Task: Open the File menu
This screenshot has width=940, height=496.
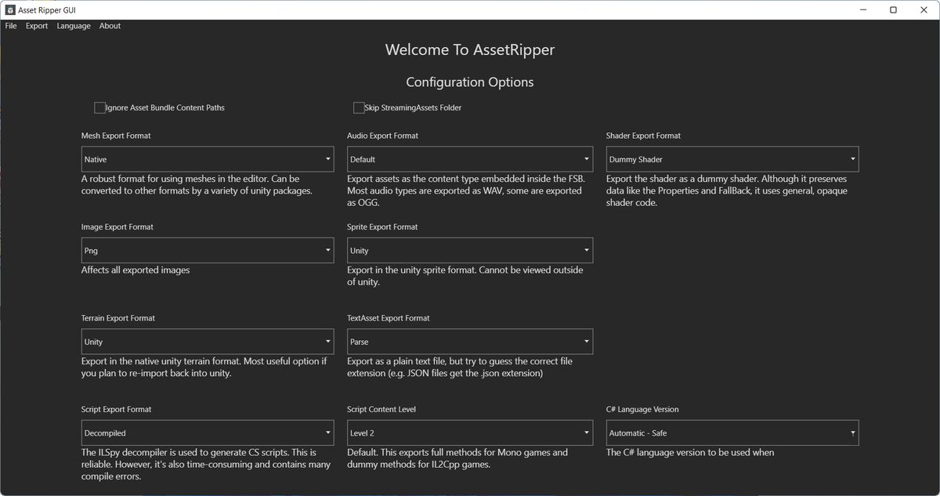Action: pos(11,26)
